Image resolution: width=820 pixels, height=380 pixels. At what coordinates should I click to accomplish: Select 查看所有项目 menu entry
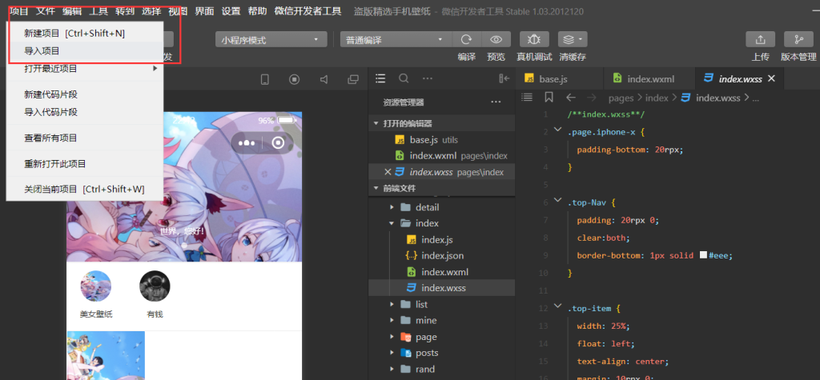[85, 138]
